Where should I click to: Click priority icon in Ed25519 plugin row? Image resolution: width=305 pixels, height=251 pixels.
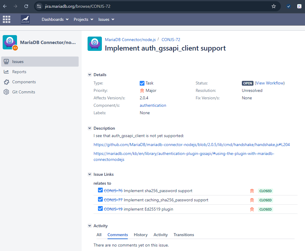click(252, 209)
